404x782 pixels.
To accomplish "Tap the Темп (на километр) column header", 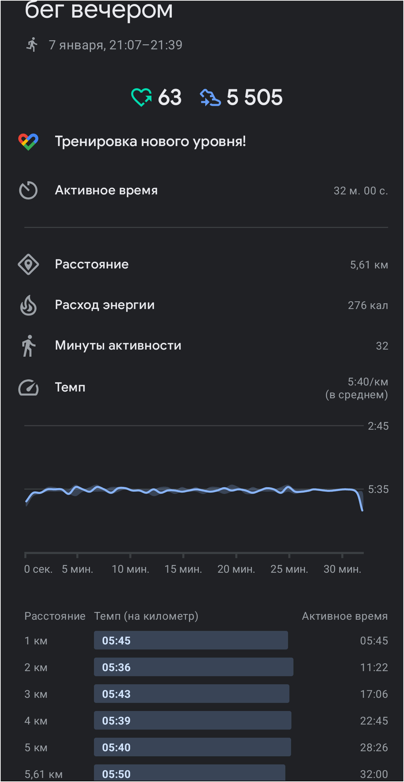I will pyautogui.click(x=146, y=616).
